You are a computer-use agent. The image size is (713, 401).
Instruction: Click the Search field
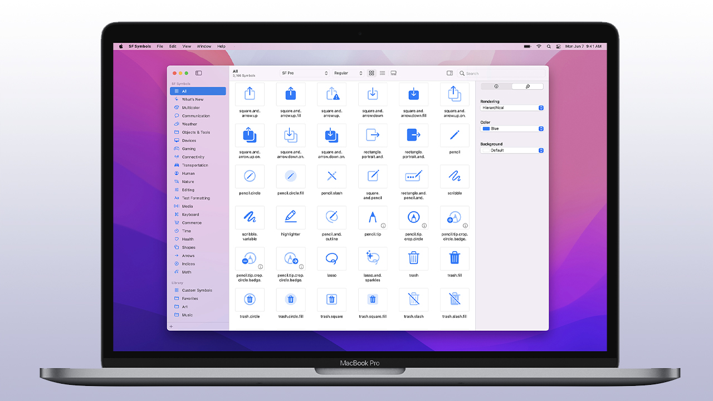click(x=501, y=73)
